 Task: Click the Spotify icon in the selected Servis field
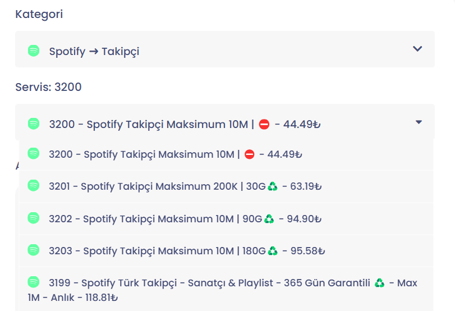[x=34, y=124]
